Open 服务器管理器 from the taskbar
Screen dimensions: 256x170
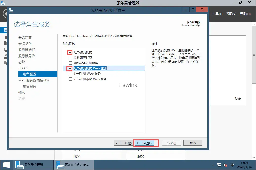[x=30, y=165]
